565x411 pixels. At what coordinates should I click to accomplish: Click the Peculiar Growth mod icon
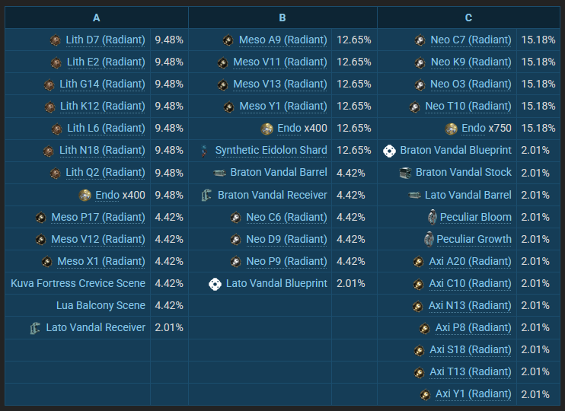point(429,240)
